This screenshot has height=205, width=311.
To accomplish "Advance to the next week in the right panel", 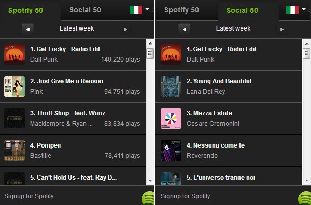I will click(x=282, y=30).
